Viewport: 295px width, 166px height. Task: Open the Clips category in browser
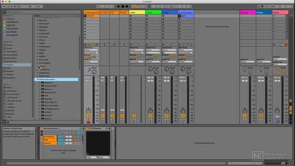coord(9,68)
